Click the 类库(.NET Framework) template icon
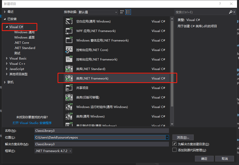 click(x=69, y=78)
